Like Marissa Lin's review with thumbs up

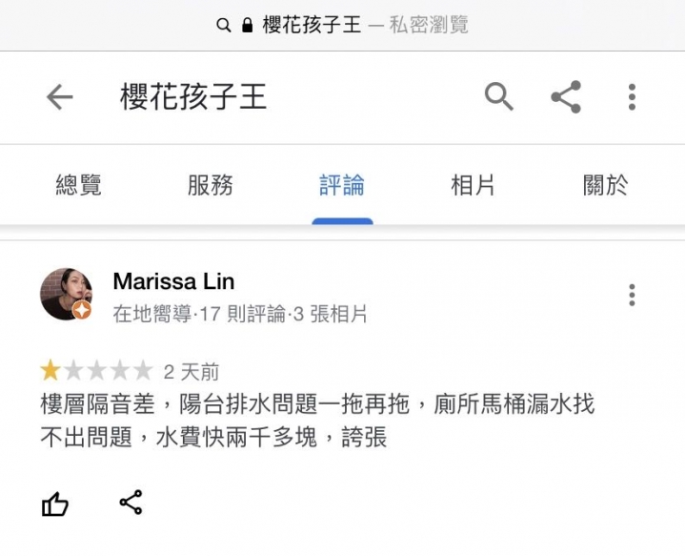(54, 504)
